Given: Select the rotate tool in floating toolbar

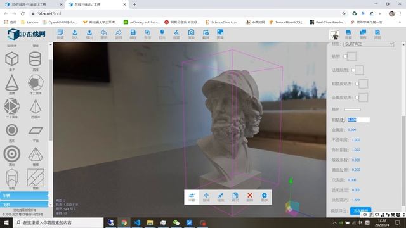Looking at the screenshot, I should [x=206, y=197].
